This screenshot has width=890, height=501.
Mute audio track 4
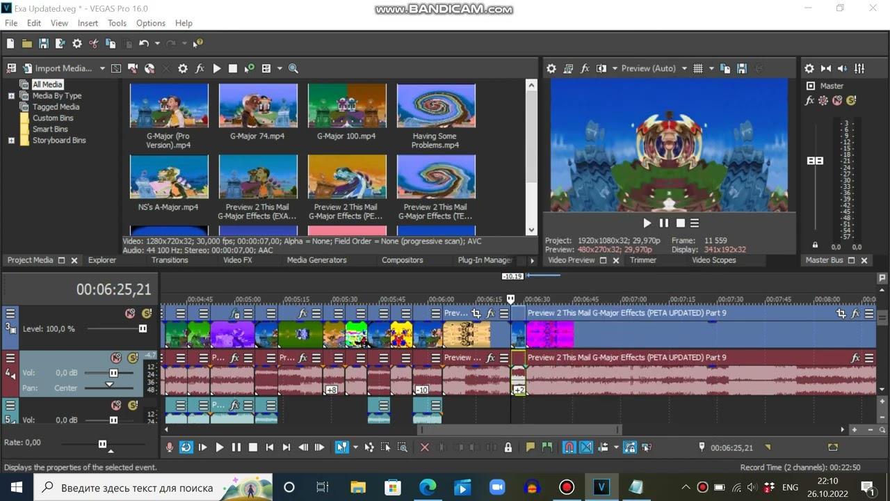[116, 358]
